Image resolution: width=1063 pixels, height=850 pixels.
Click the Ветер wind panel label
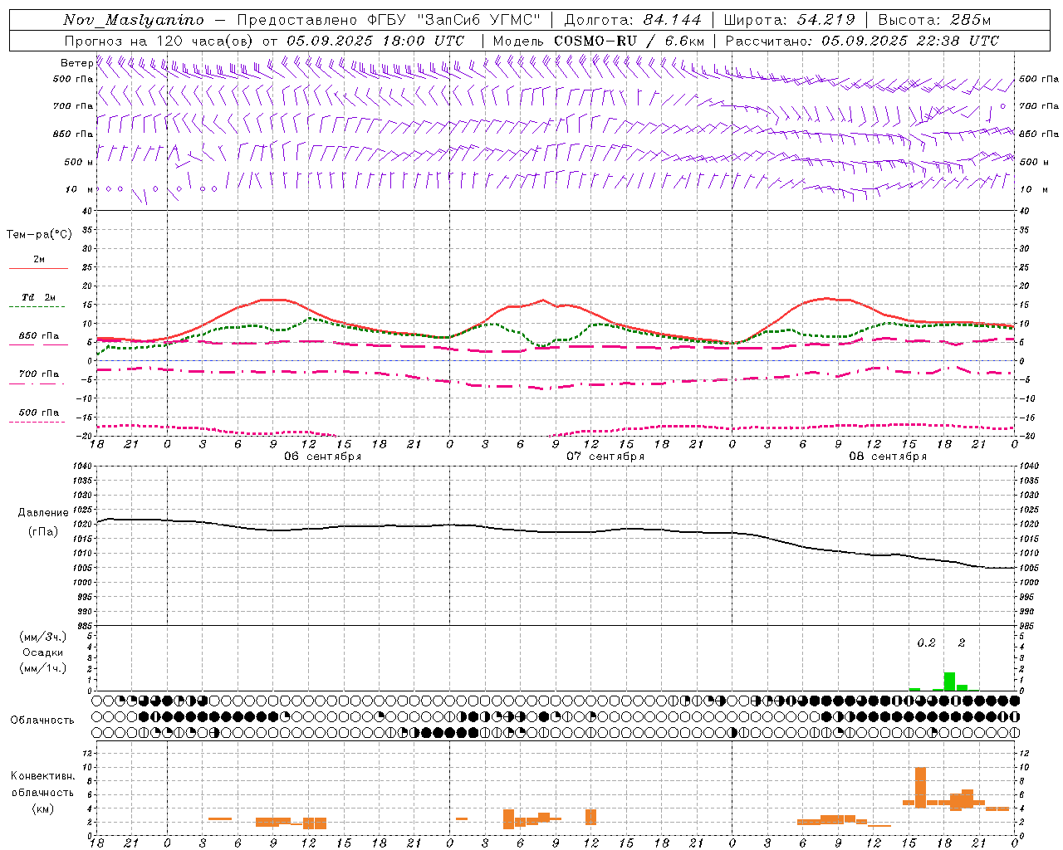(x=76, y=63)
